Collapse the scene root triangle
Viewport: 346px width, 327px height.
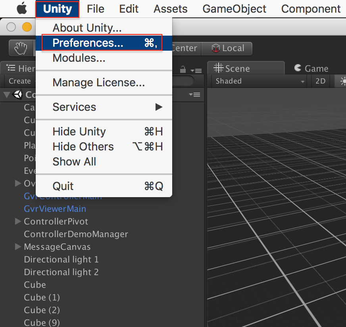[x=6, y=95]
